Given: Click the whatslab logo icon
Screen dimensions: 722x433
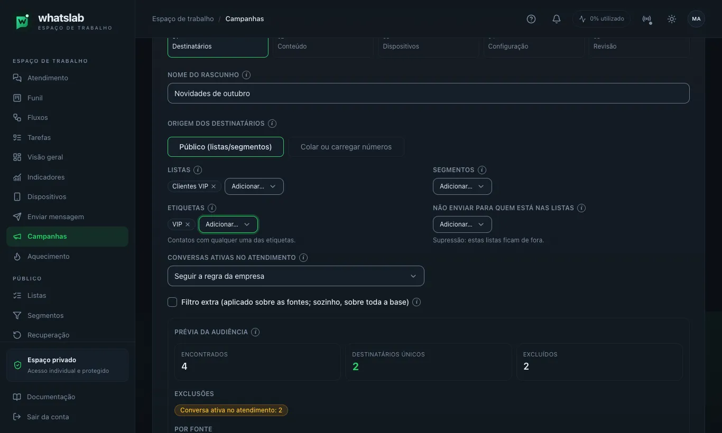Looking at the screenshot, I should tap(22, 22).
